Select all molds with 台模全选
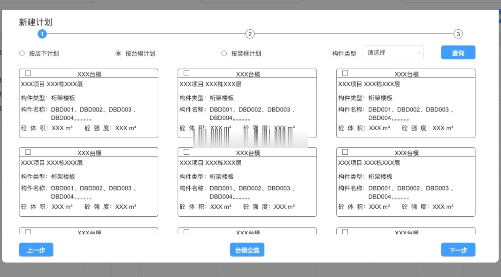The height and width of the screenshot is (277, 501). [247, 250]
